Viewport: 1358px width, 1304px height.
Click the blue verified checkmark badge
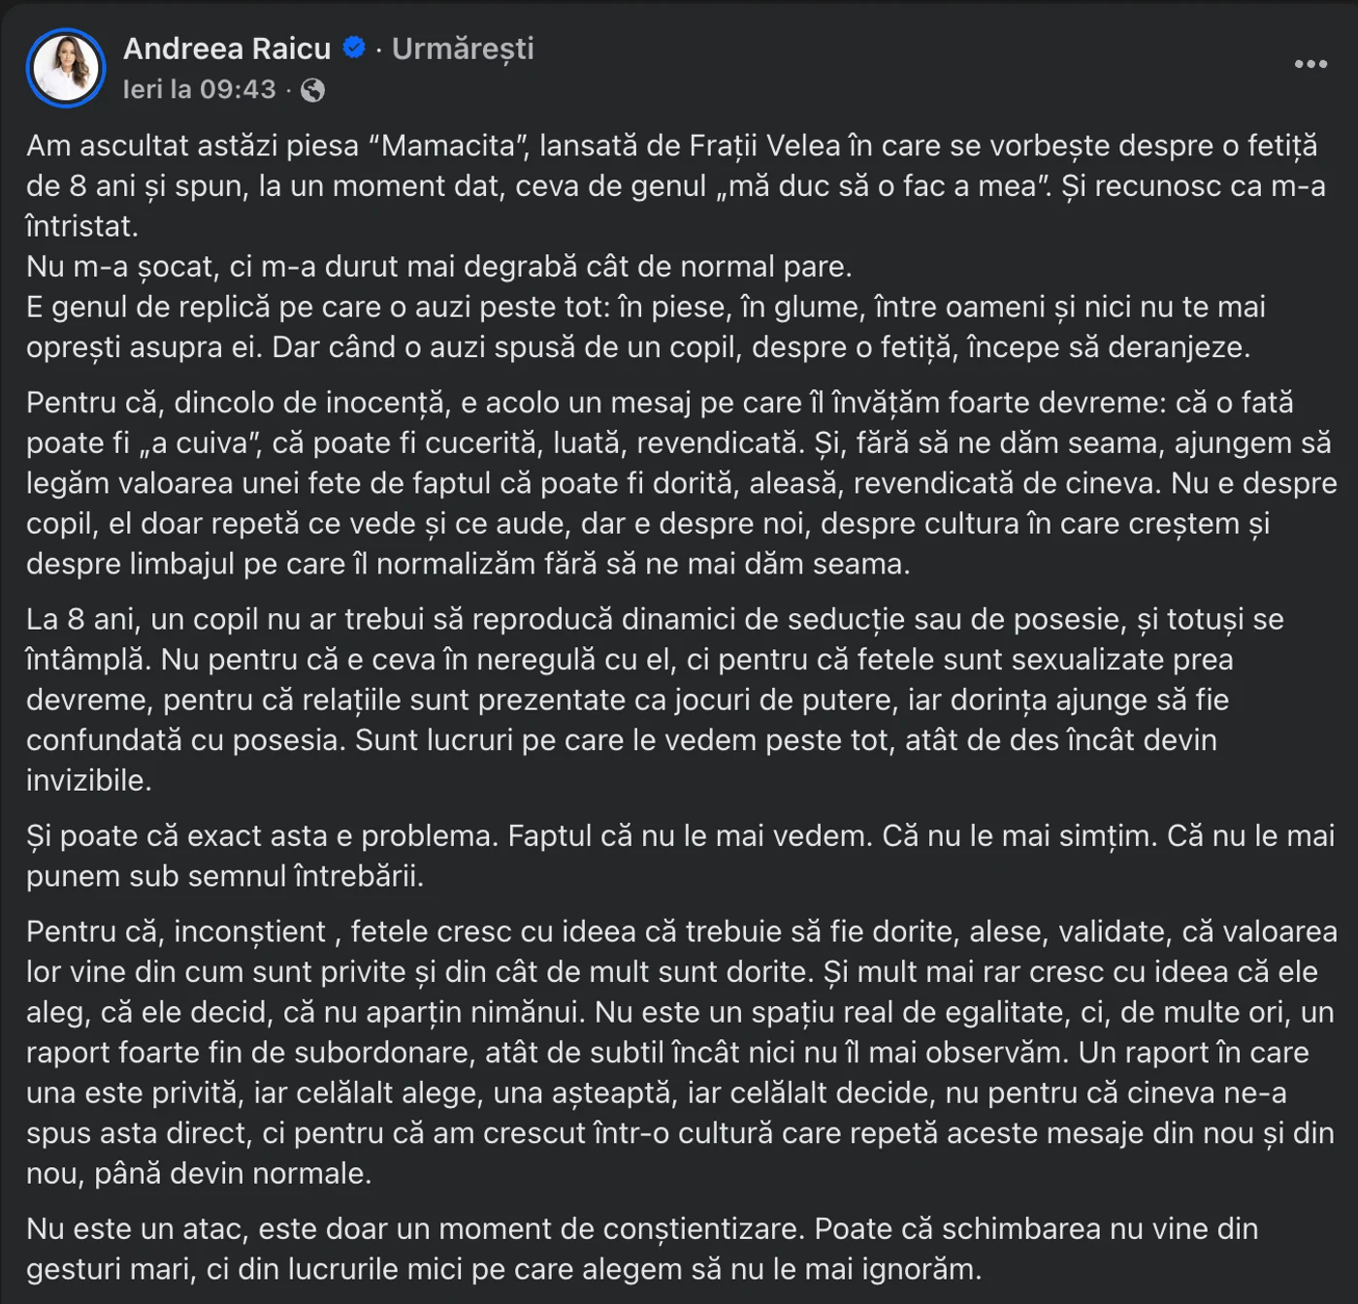point(354,48)
